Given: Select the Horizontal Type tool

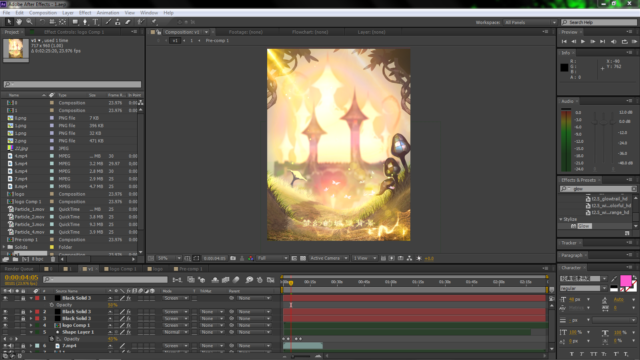Looking at the screenshot, I should [x=95, y=22].
